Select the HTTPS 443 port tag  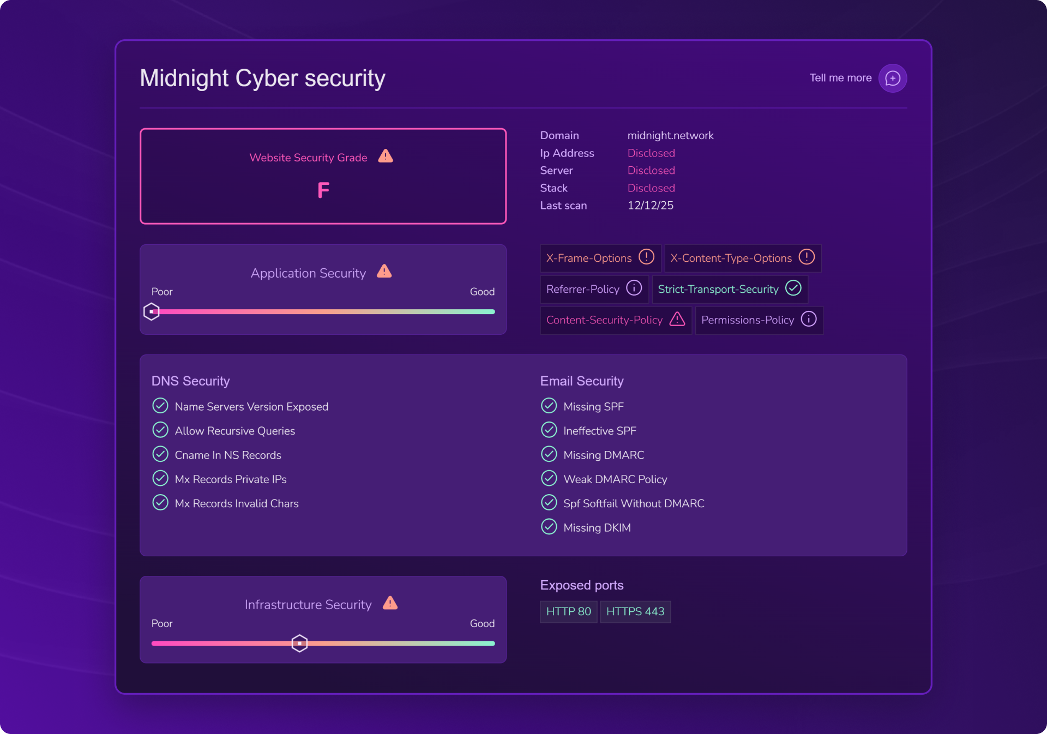(635, 611)
